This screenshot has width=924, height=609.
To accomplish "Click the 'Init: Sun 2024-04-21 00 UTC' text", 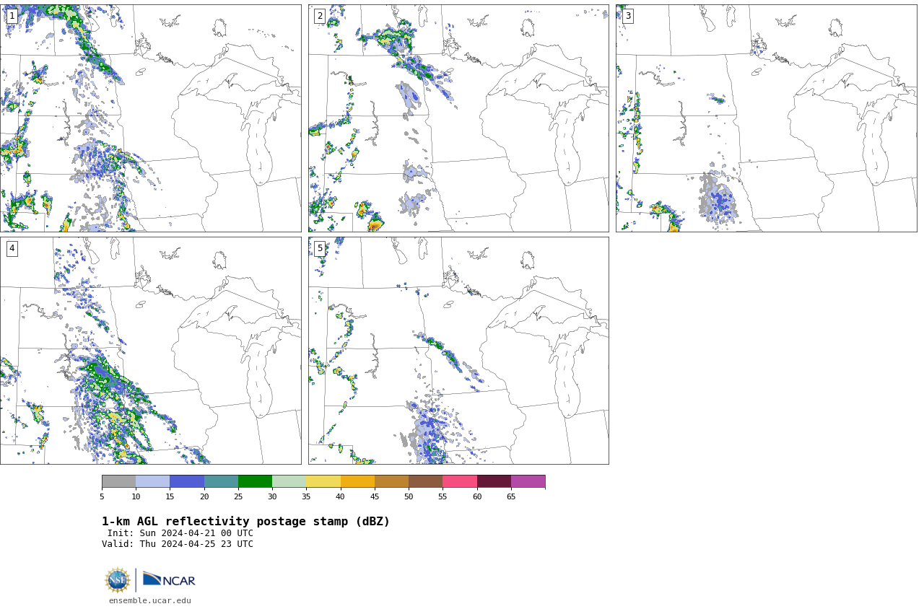I will point(180,533).
